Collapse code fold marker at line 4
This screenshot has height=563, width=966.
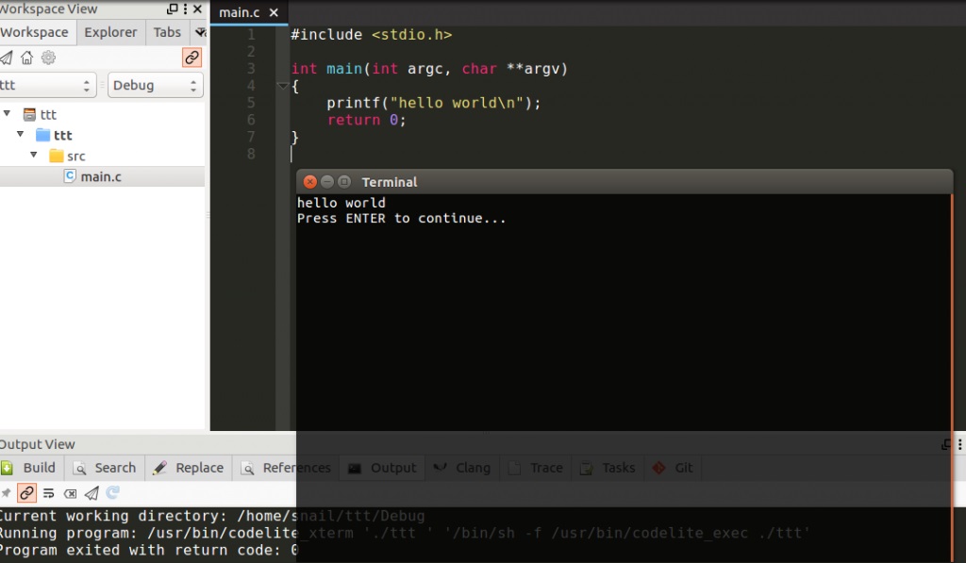coord(282,86)
